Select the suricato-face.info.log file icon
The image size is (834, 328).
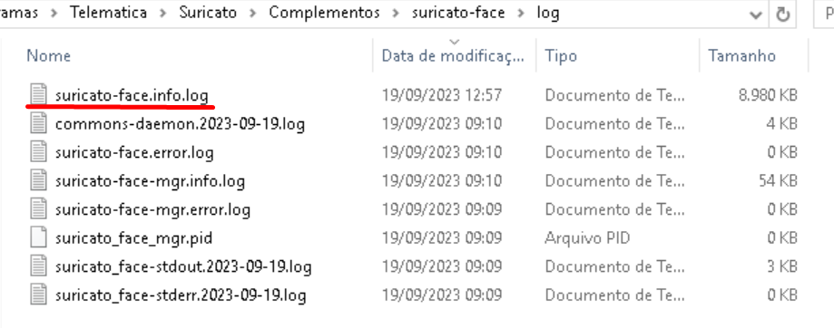(38, 95)
